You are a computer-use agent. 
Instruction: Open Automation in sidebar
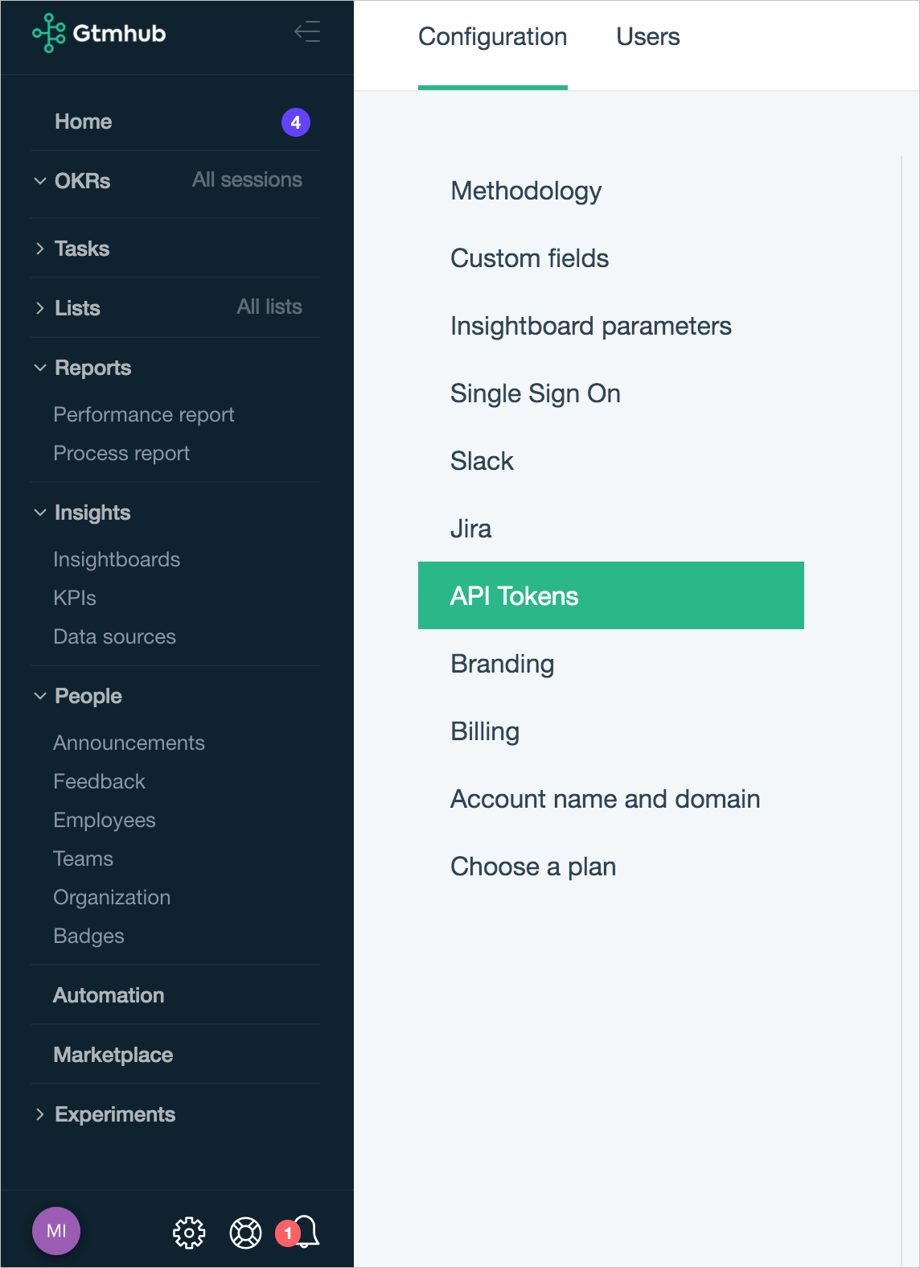click(109, 995)
